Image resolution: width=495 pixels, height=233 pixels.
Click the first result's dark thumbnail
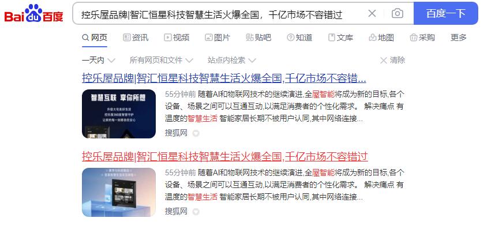click(119, 114)
